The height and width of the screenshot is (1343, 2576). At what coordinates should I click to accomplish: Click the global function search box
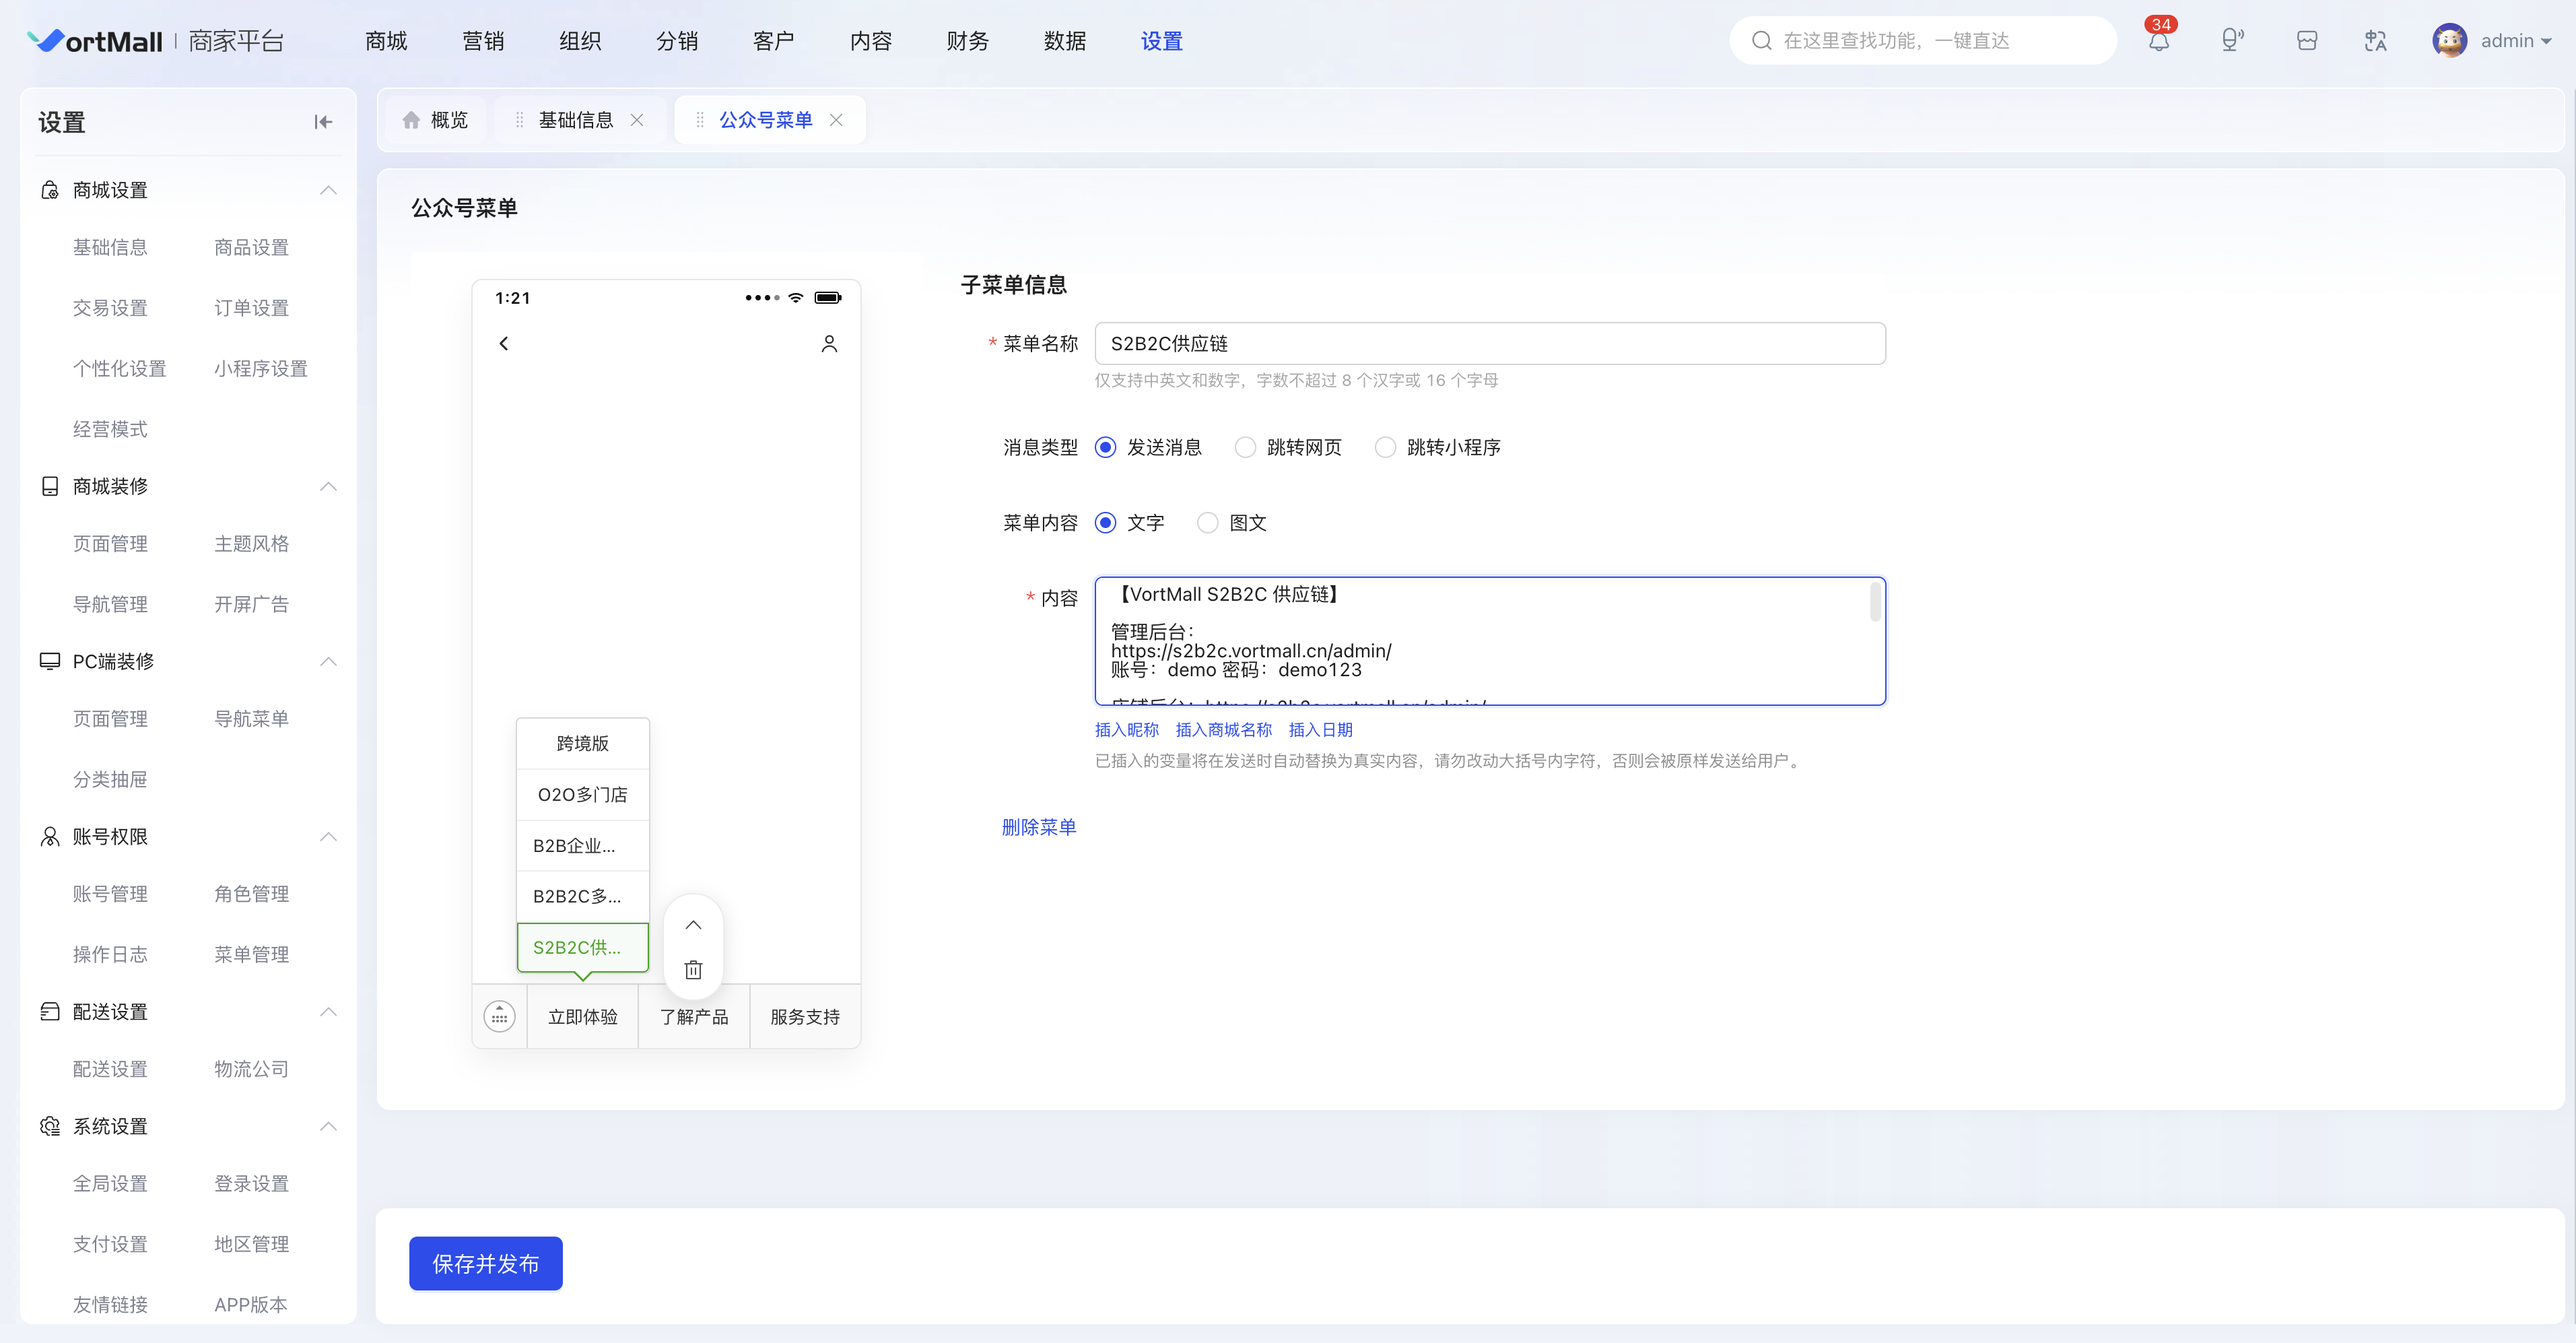pos(1923,41)
